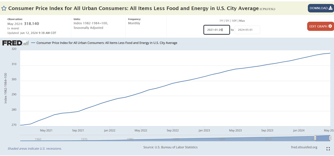The image size is (334, 156).
Task: Expand the (+ more) observations link
Action: 13,28
